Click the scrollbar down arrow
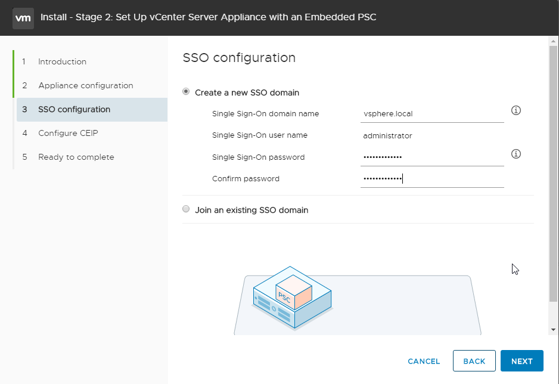Viewport: 559px width, 384px height. pos(553,330)
